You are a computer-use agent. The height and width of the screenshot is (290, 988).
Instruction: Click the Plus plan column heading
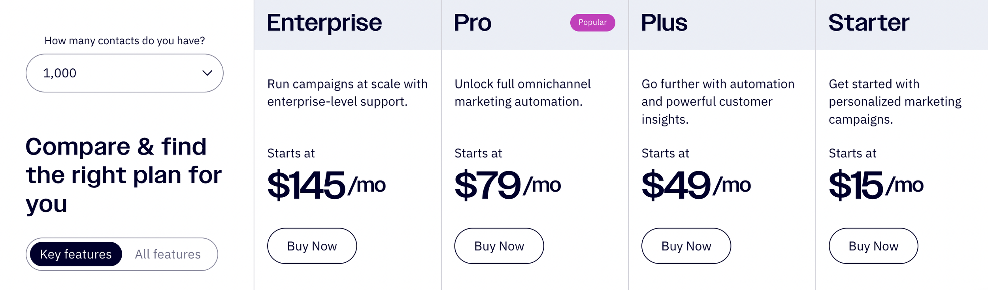(x=664, y=23)
